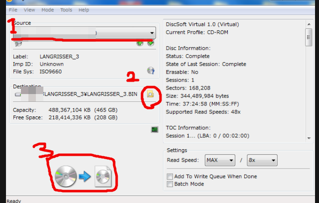Tick the Batch Mode checkbox
The image size is (319, 203).
pyautogui.click(x=169, y=184)
